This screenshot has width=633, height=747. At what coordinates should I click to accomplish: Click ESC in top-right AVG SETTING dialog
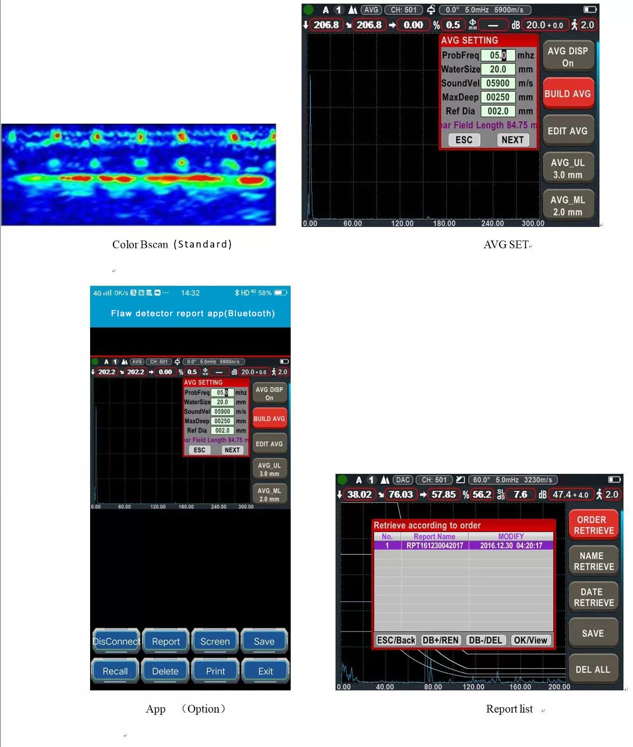click(x=464, y=140)
